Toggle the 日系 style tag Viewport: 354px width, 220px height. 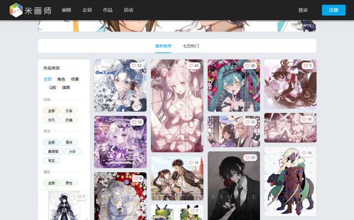coord(69,111)
